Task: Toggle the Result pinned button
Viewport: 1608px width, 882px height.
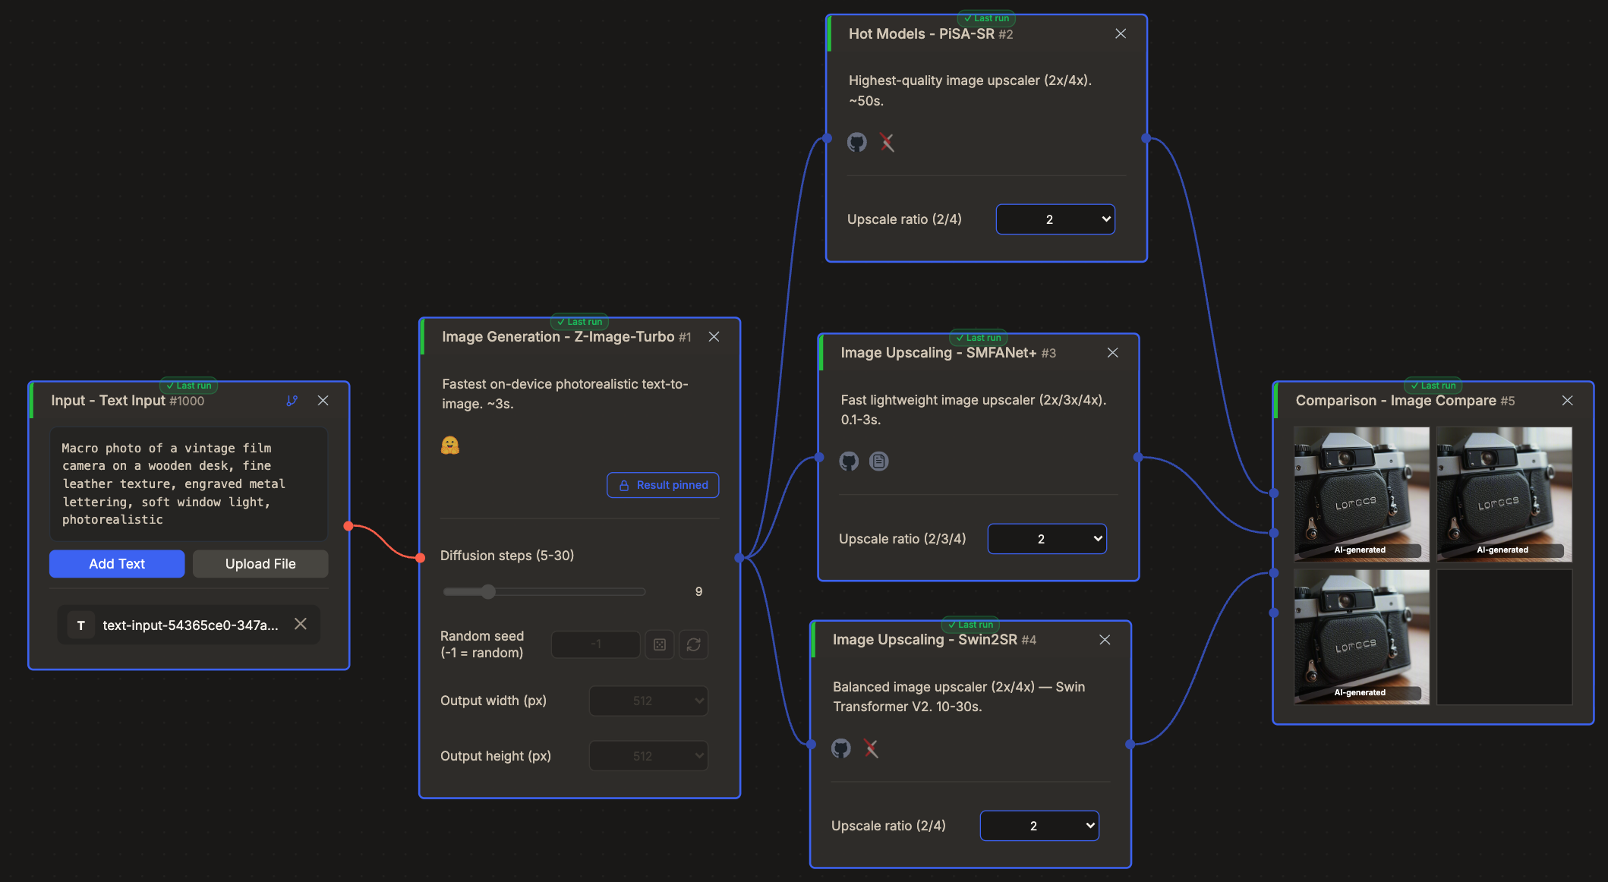Action: pyautogui.click(x=663, y=485)
